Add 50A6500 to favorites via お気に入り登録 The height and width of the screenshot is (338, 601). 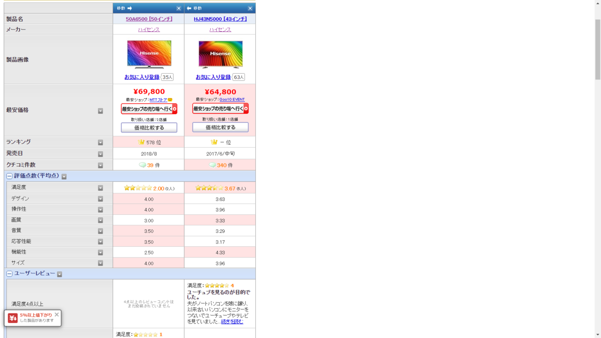(142, 77)
